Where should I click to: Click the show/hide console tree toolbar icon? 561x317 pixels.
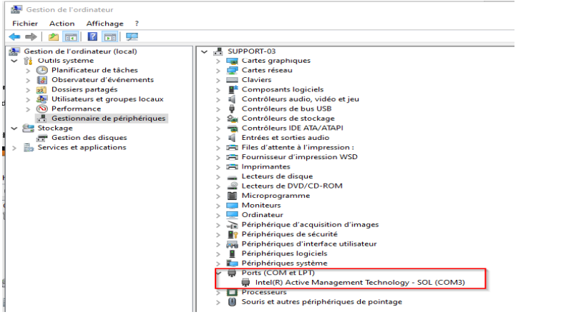70,36
